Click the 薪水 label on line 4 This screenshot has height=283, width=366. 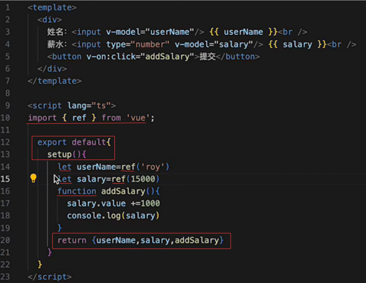55,44
